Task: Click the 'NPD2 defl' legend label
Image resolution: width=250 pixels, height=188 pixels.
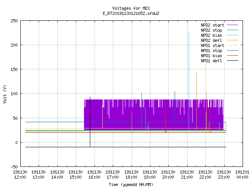Action: 211,40
